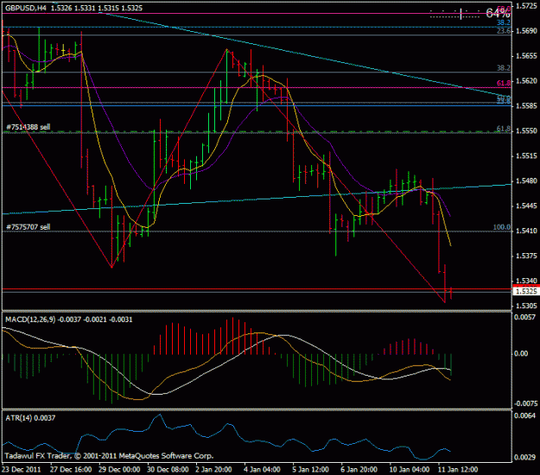The width and height of the screenshot is (540, 475).
Task: Click the Tadawul FX Trader copyright text
Action: point(109,456)
